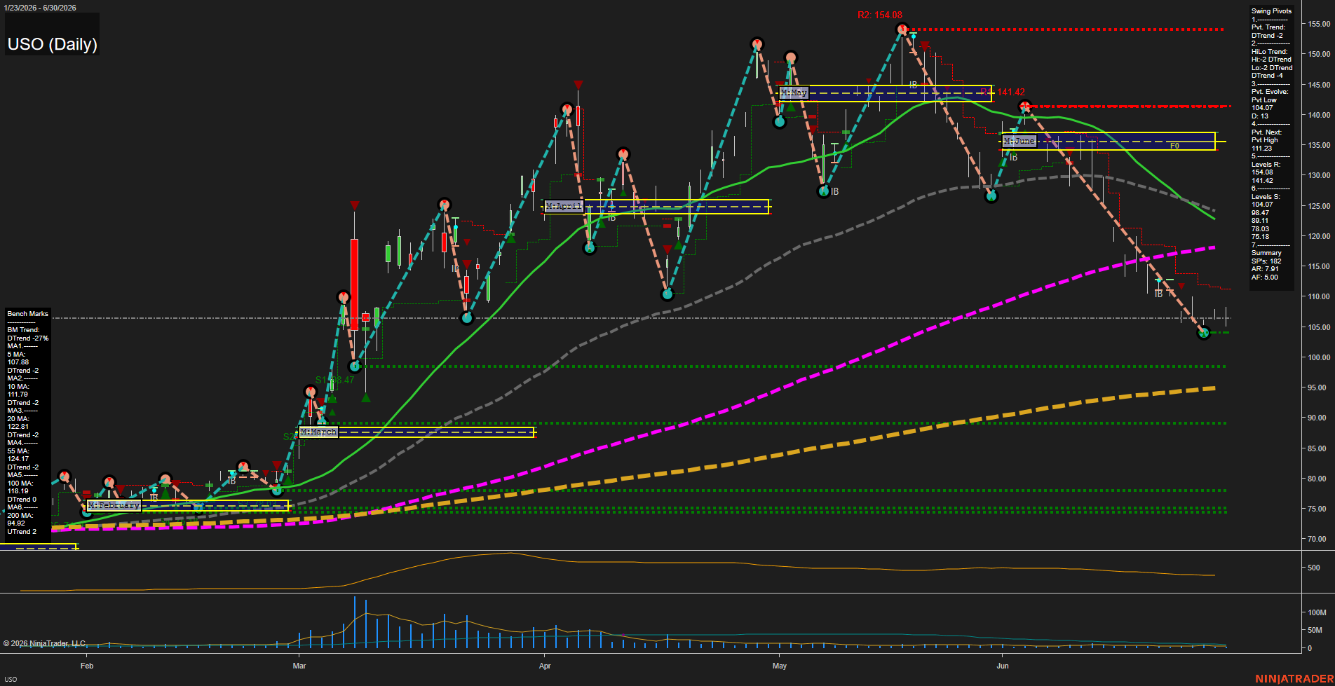Click the UTrend 2 entry in Bench Marks
Screen dimensions: 1335x686
pyautogui.click(x=22, y=532)
